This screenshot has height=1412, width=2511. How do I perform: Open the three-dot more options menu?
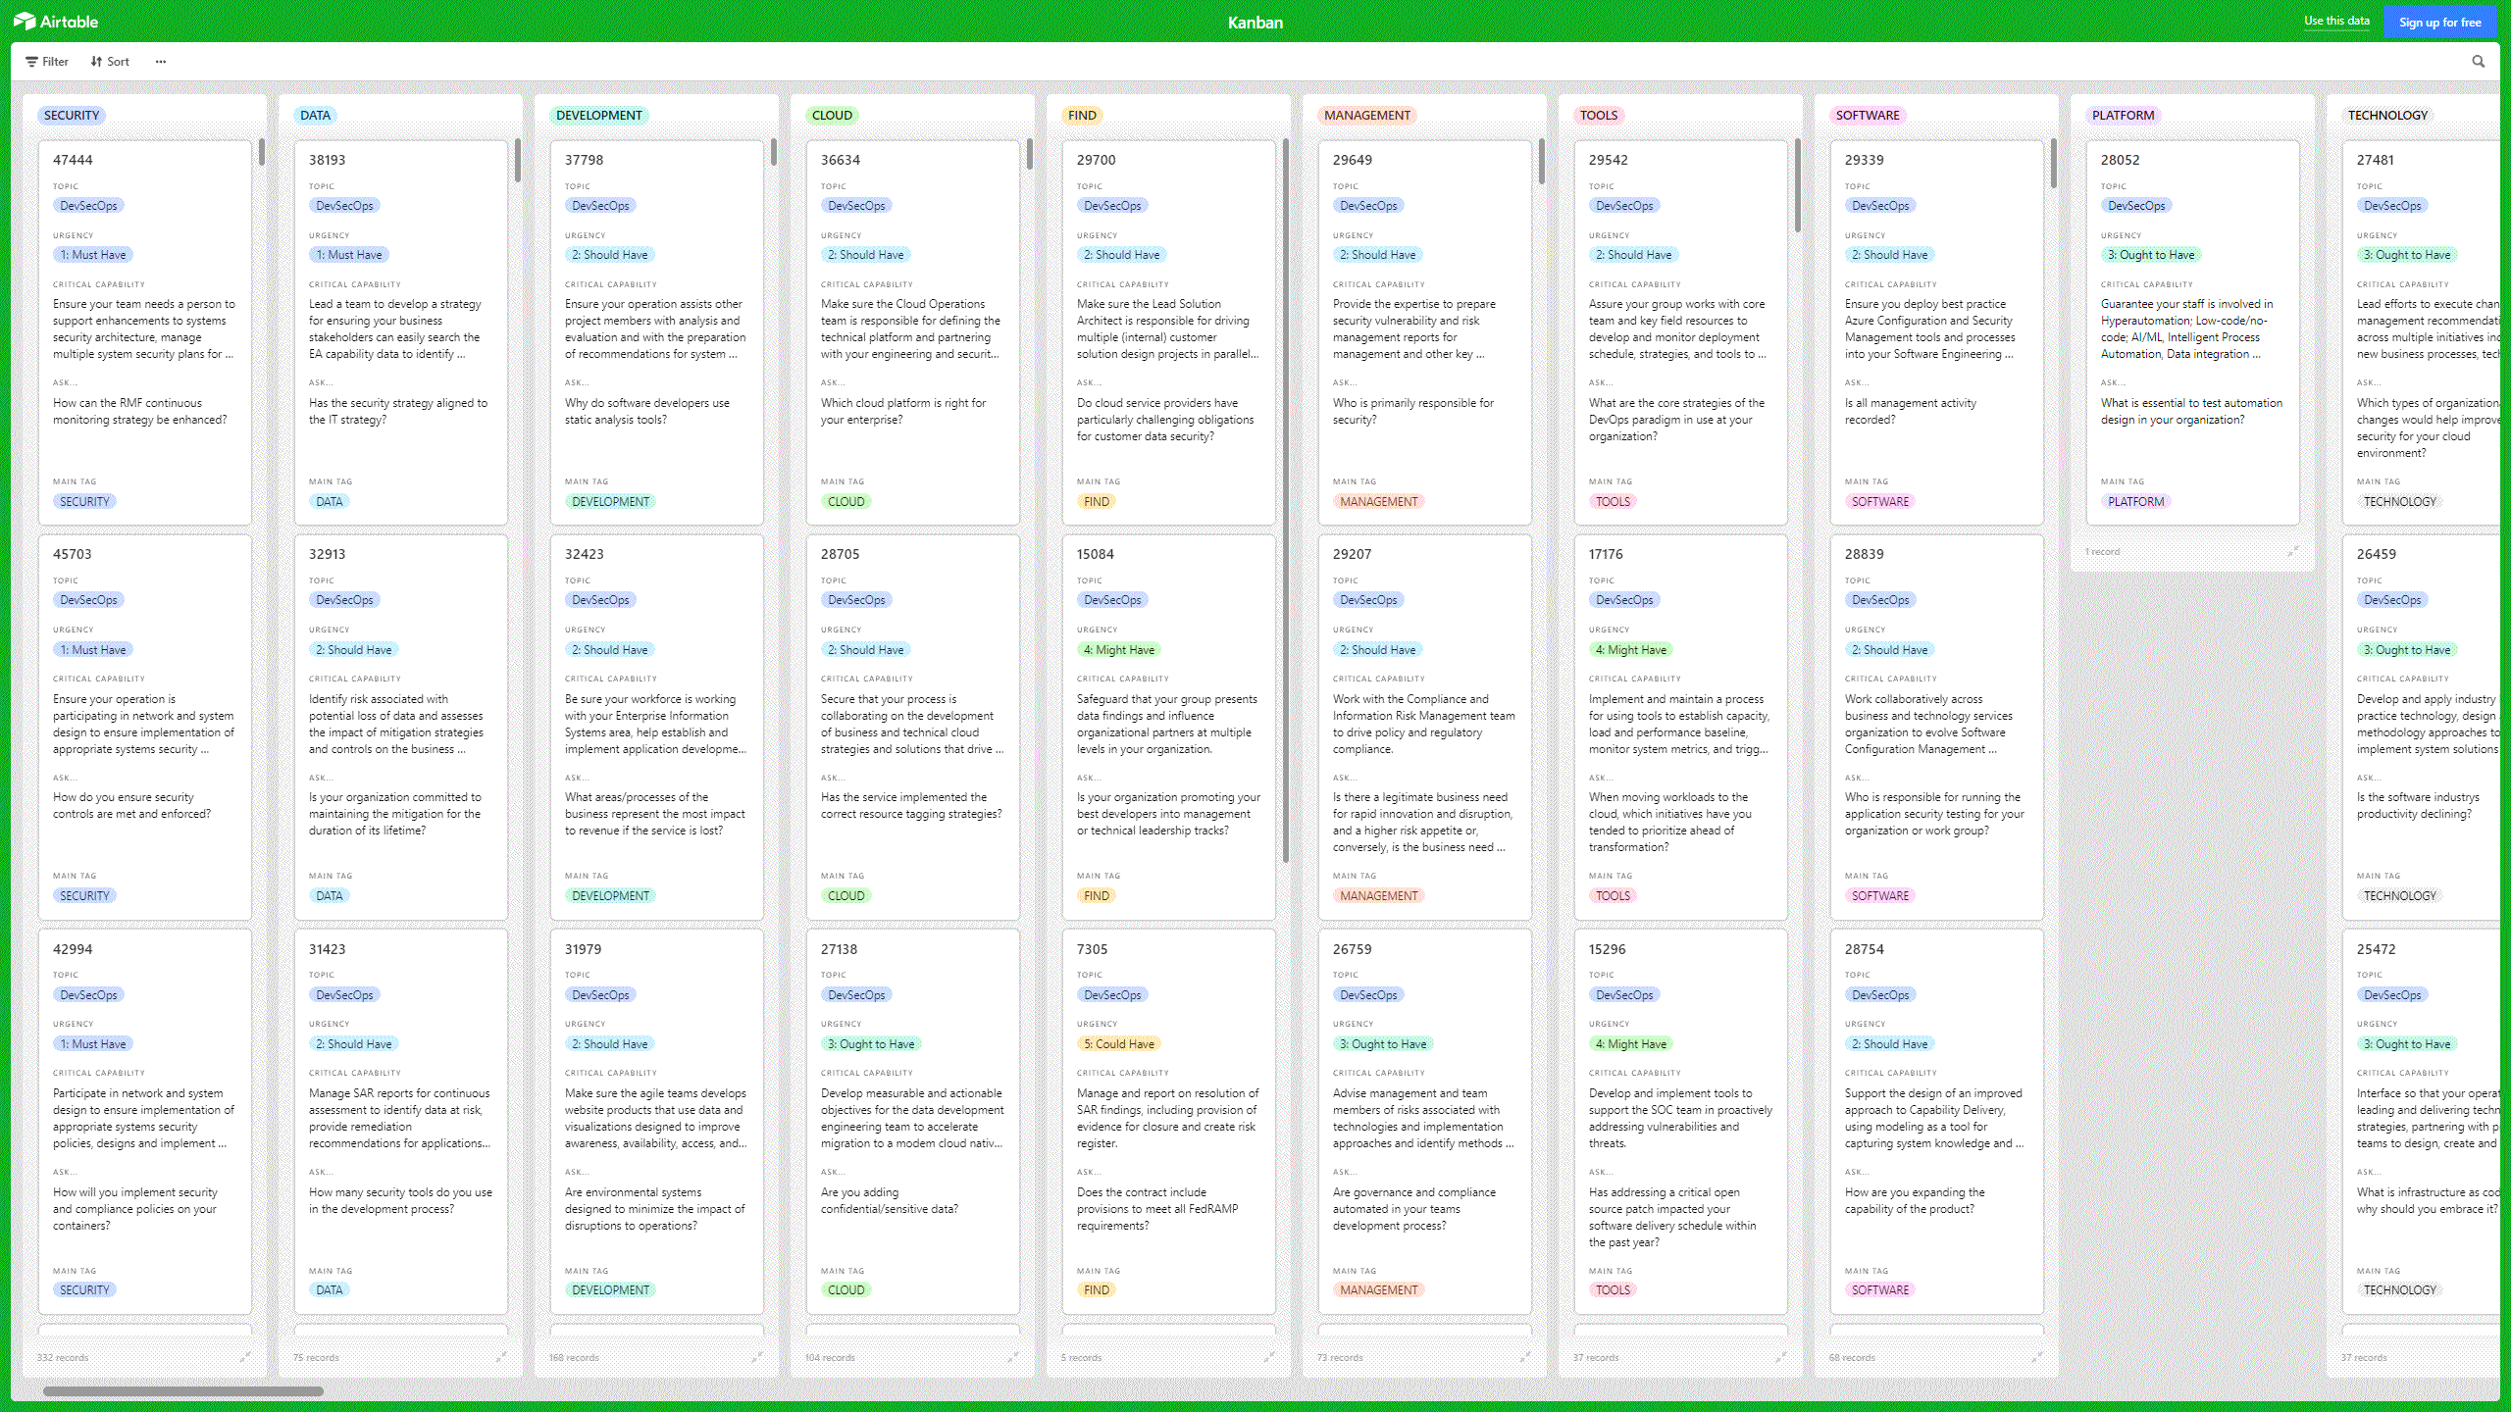click(x=161, y=61)
